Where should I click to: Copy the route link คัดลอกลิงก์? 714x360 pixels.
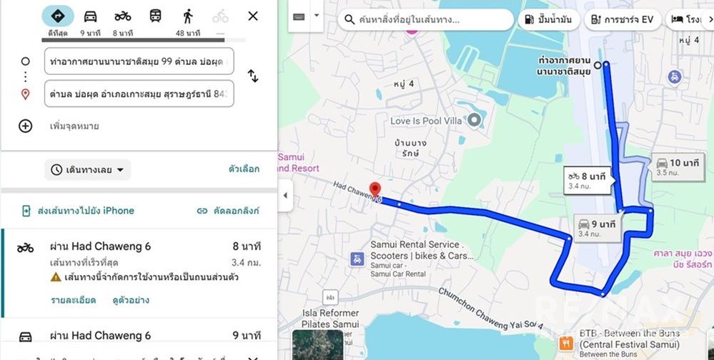227,211
